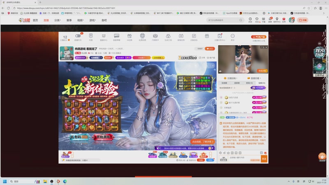The image size is (329, 185).
Task: Mute the side ad video
Action: coord(220,71)
